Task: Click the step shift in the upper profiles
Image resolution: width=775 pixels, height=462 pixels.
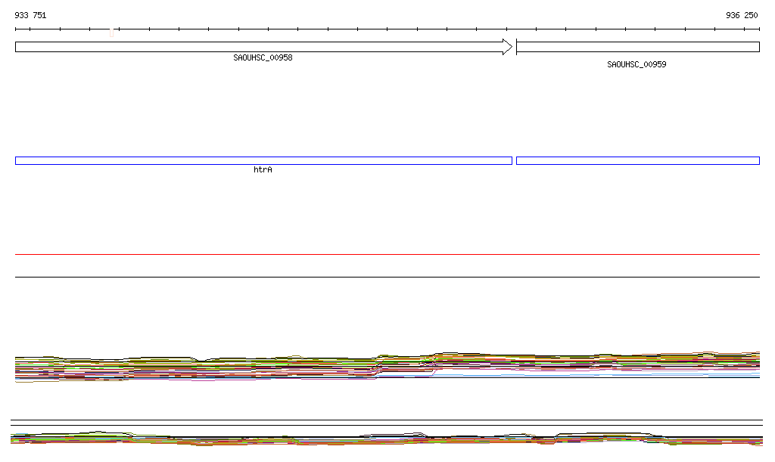Action: 378,366
